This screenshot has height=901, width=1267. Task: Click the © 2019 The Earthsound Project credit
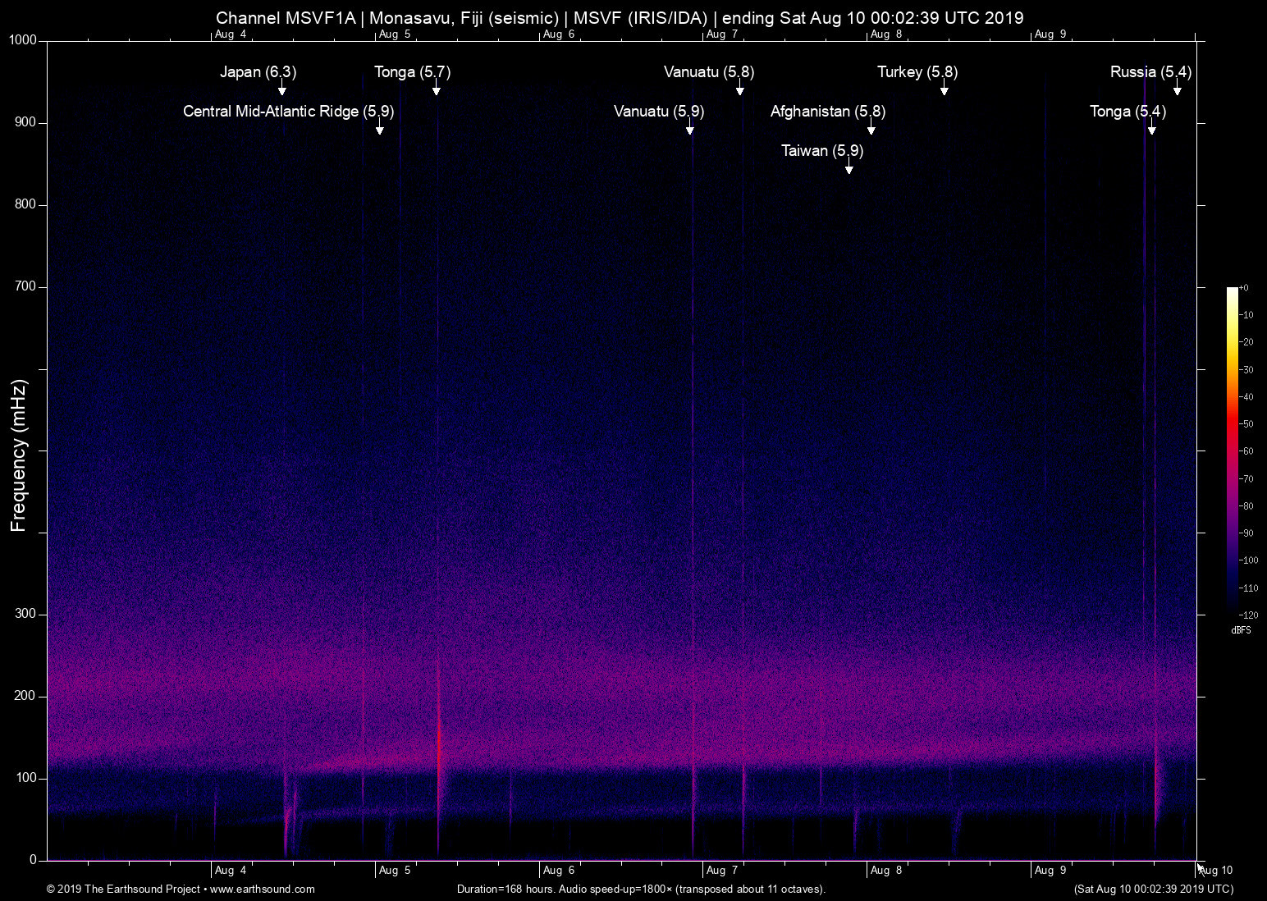click(123, 889)
